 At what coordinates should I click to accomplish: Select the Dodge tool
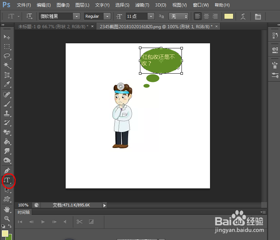[x=7, y=160]
